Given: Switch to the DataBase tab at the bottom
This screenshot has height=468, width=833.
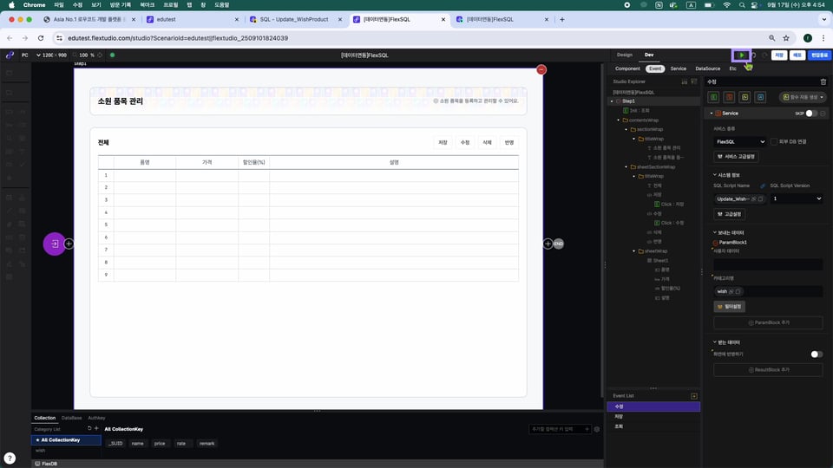Looking at the screenshot, I should (71, 418).
